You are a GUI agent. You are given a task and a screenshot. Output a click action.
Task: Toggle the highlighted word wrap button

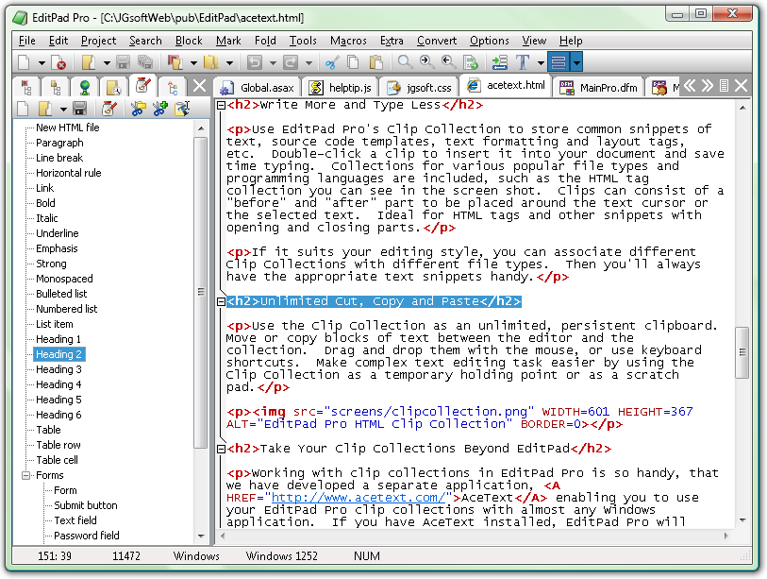(559, 62)
